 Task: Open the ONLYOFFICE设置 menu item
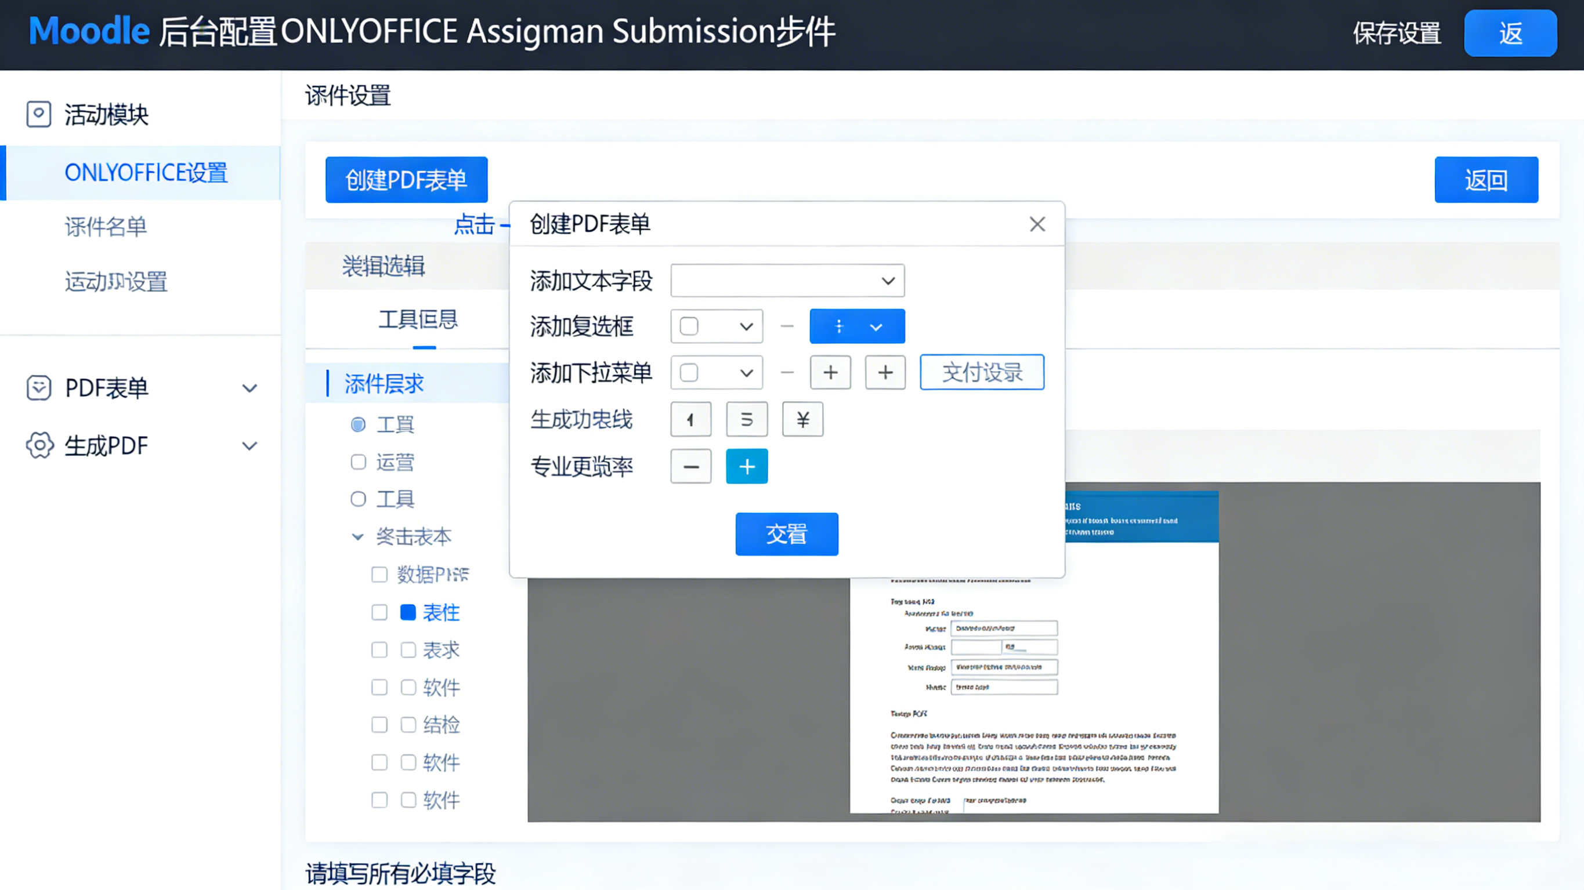click(146, 173)
